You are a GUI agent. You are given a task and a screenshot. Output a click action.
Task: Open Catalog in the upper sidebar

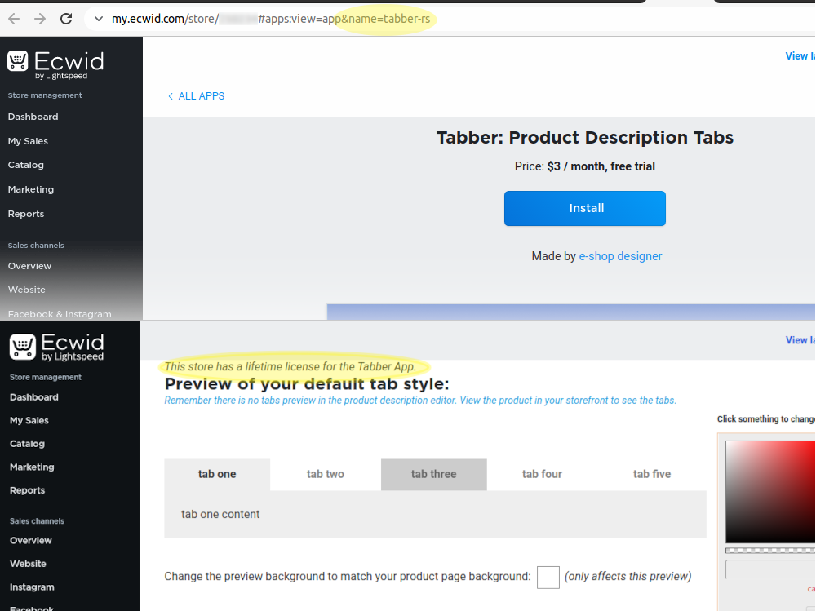(x=25, y=165)
